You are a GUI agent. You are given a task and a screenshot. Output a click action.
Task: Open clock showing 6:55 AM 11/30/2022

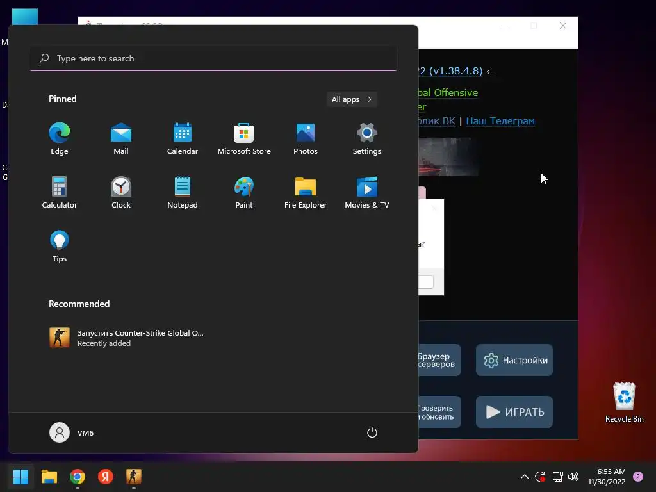(x=607, y=477)
